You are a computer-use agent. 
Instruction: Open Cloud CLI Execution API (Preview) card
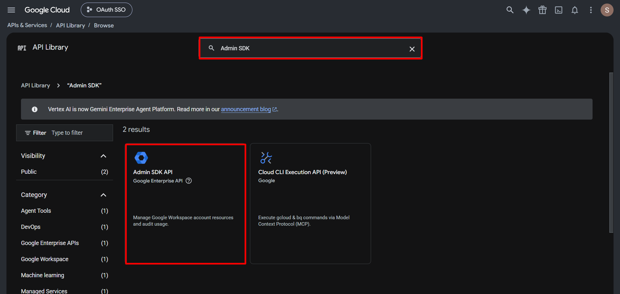(x=310, y=204)
